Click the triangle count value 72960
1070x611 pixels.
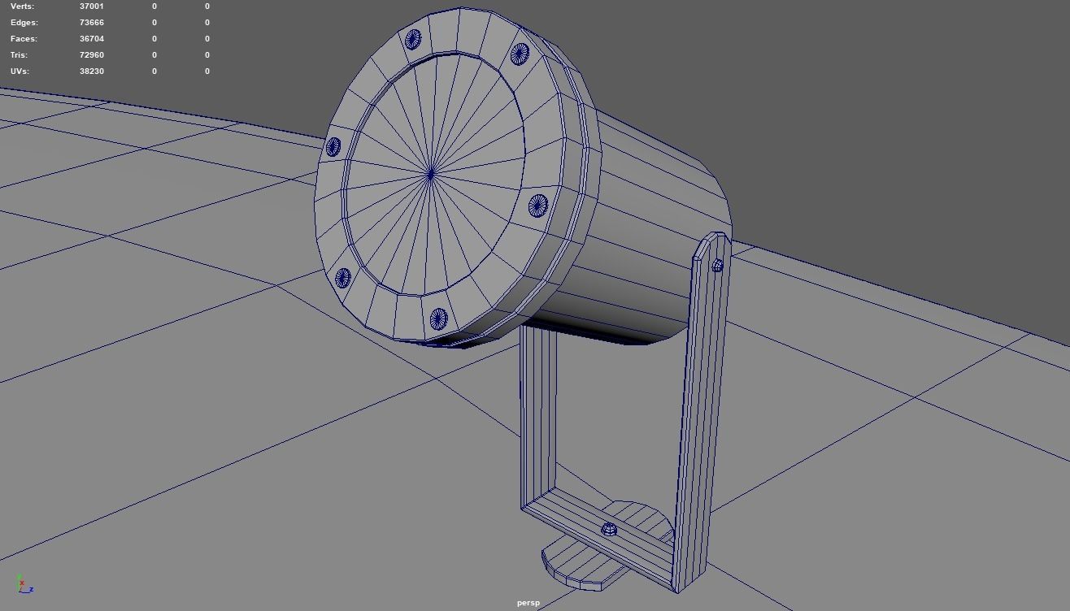click(92, 55)
